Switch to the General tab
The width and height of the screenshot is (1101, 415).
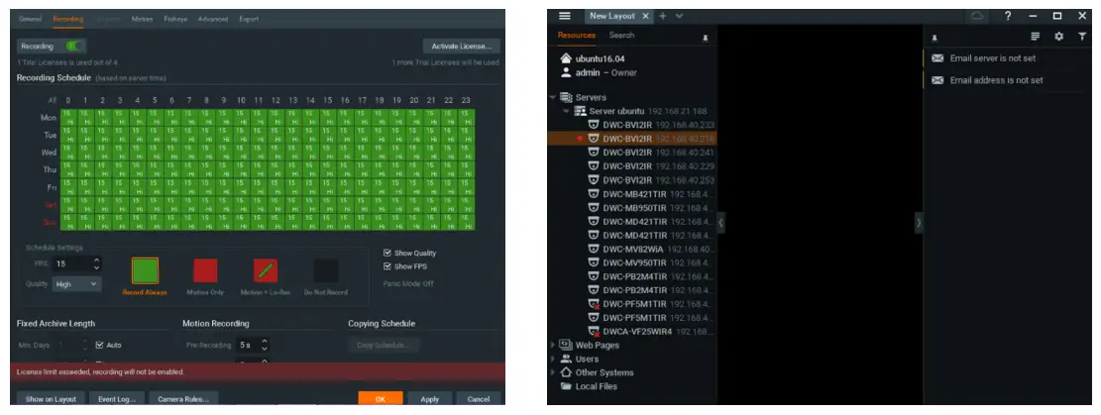tap(30, 19)
